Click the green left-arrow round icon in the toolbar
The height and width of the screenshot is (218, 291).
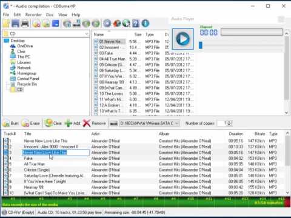tap(86, 24)
